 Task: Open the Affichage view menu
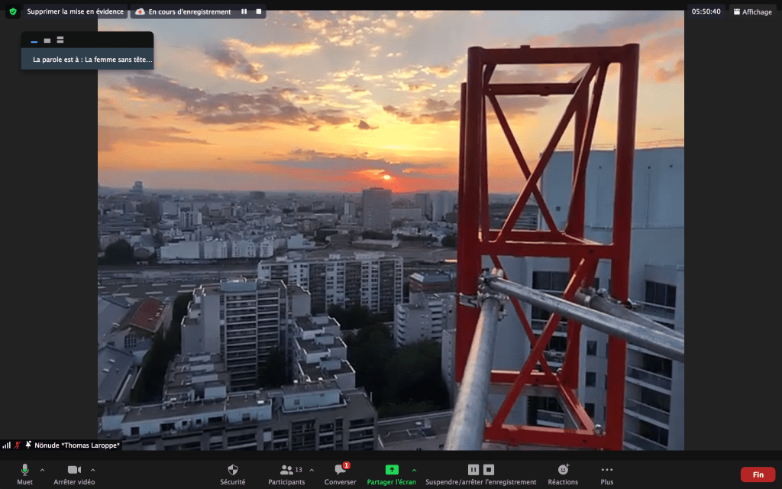coord(751,11)
